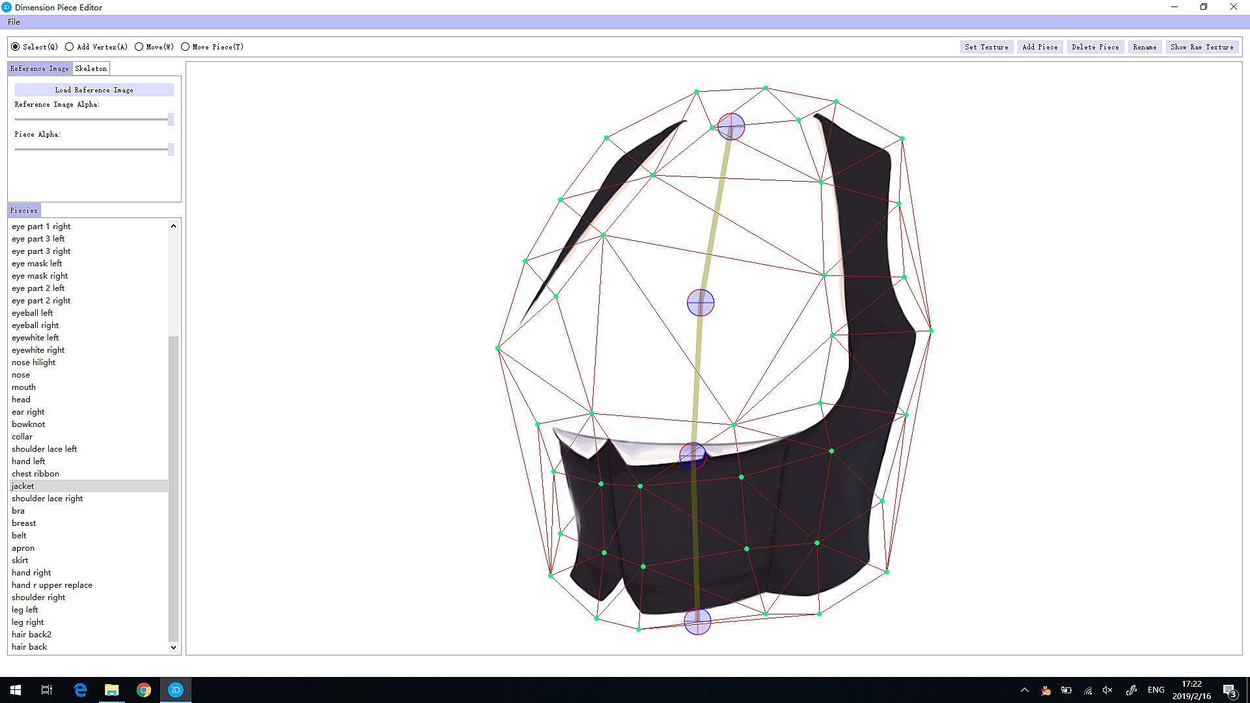1250x703 pixels.
Task: Open File Explorer from taskbar
Action: (x=112, y=690)
